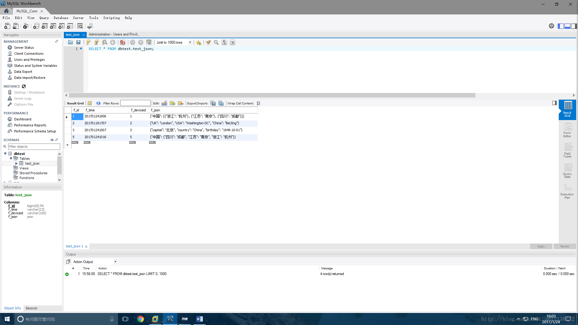The image size is (578, 325).
Task: Click the Action Output dropdown arrow
Action: (x=116, y=262)
